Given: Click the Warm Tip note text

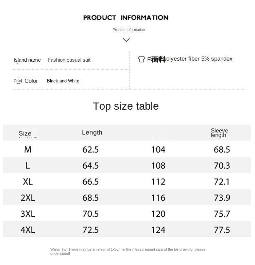Looking at the screenshot, I should (128, 251).
